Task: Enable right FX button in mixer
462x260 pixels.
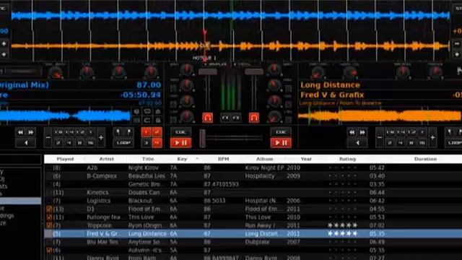Action: [x=236, y=118]
